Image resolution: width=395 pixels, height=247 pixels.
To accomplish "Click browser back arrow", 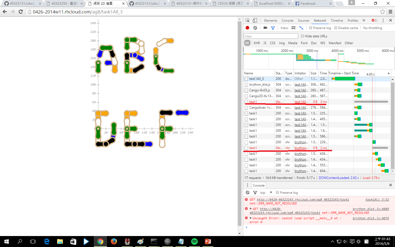I will click(5, 12).
